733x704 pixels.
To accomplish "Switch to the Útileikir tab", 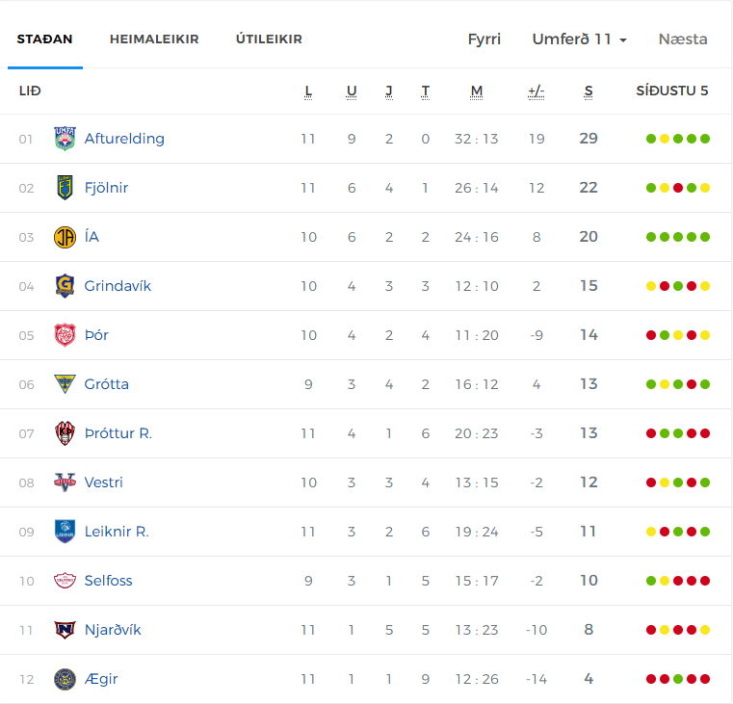I will (x=269, y=39).
